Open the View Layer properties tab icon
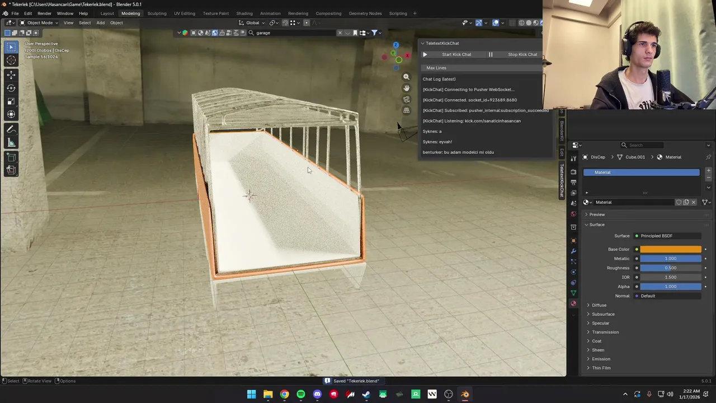The height and width of the screenshot is (403, 716). 573,193
